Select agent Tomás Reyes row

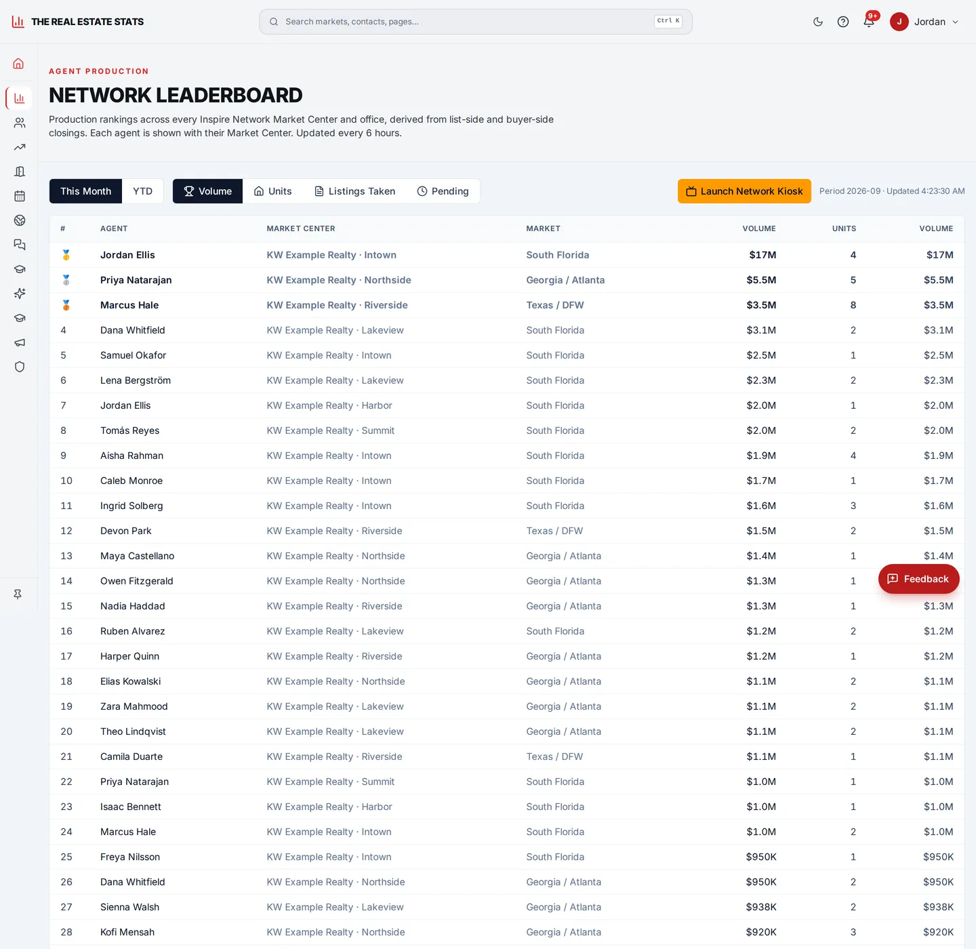tap(507, 430)
